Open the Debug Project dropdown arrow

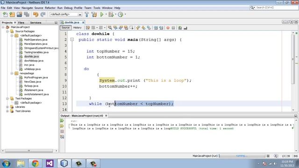(115, 14)
